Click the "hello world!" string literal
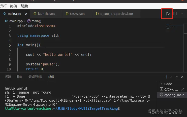This screenshot has height=117, width=187. [58, 55]
